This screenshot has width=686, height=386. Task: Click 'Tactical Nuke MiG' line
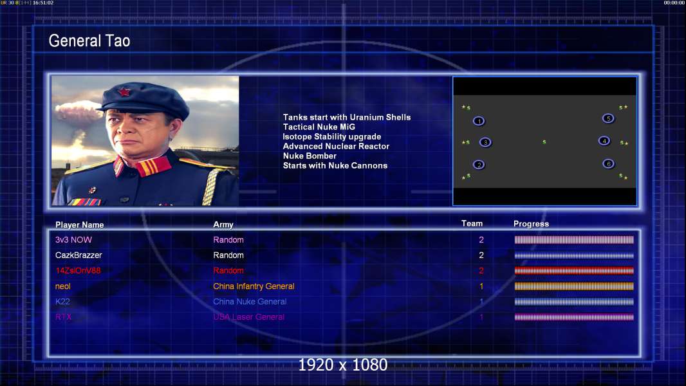pyautogui.click(x=319, y=127)
